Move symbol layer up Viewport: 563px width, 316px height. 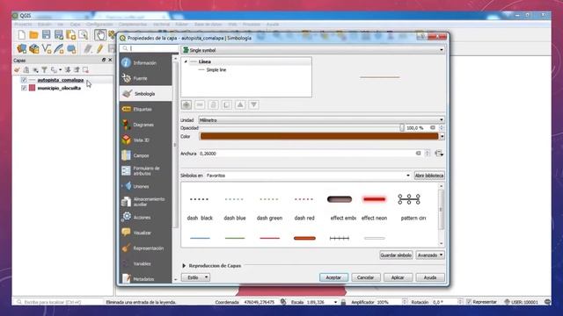click(240, 104)
